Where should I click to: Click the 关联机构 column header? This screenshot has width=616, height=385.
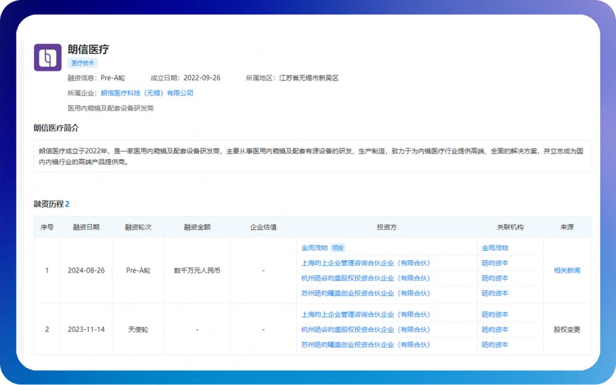[x=510, y=227]
